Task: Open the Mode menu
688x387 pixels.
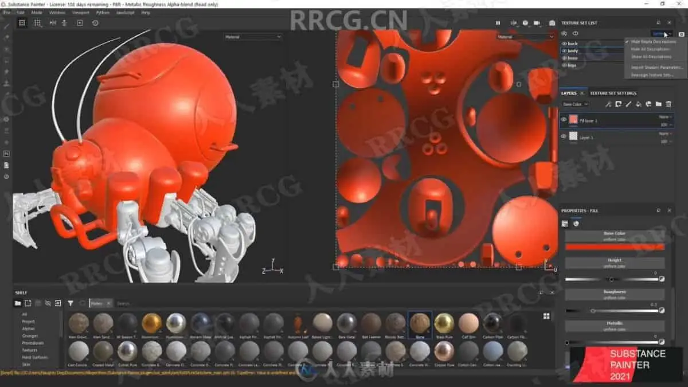Action: [37, 12]
